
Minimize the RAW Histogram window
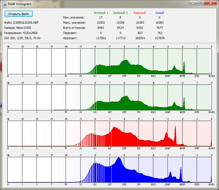click(x=193, y=3)
